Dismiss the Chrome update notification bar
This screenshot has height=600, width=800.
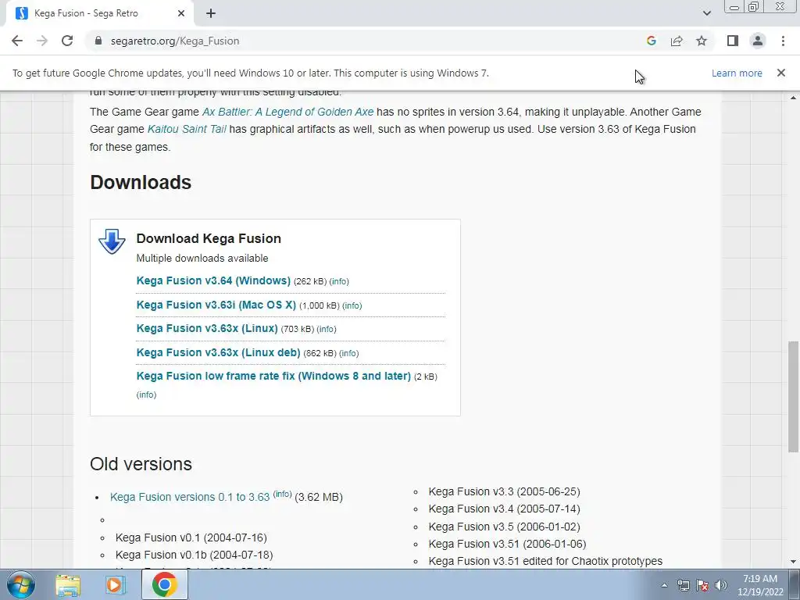tap(780, 73)
